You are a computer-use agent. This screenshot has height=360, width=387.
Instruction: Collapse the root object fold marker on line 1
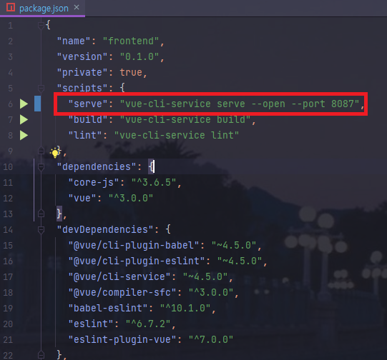coord(41,25)
